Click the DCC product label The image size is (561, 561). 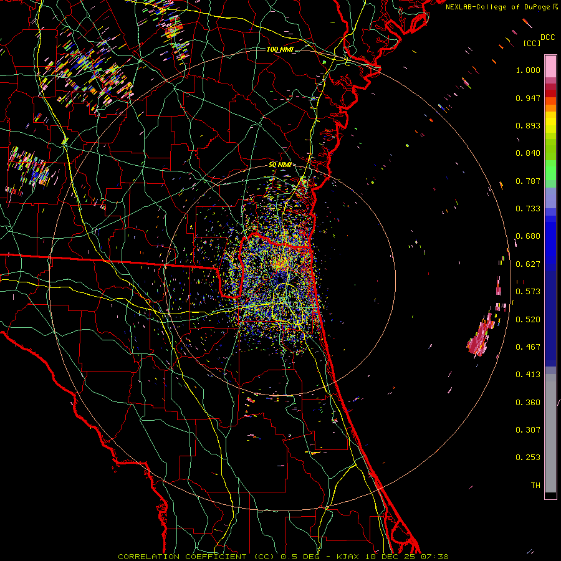[548, 37]
